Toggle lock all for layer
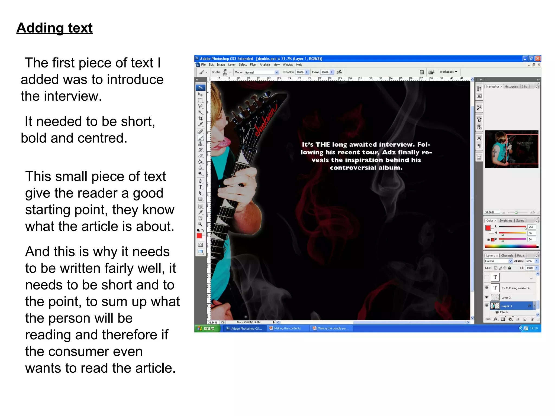 click(509, 268)
